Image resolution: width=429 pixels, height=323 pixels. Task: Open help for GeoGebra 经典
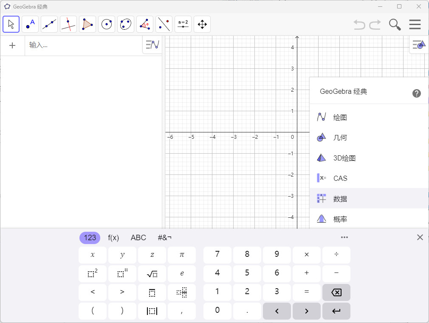click(x=416, y=93)
